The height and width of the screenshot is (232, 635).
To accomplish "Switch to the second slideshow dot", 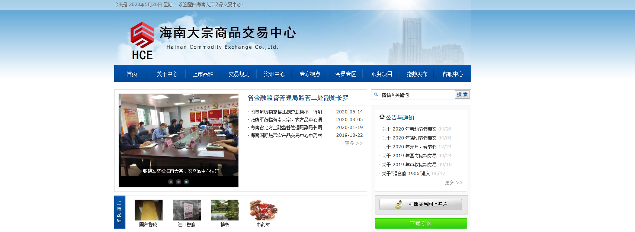I will click(x=179, y=182).
